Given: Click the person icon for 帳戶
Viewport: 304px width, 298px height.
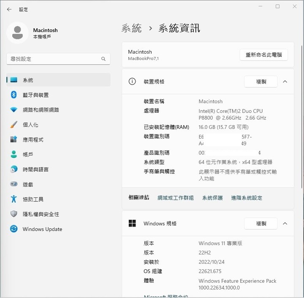Looking at the screenshot, I should (x=14, y=154).
